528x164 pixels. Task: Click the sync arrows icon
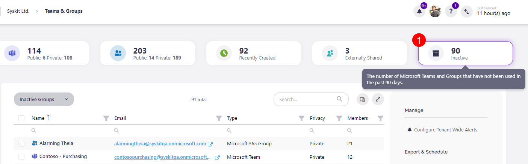click(467, 12)
